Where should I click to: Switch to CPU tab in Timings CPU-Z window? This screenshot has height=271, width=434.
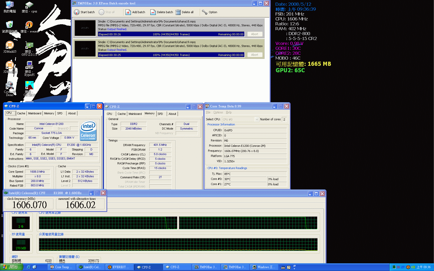click(110, 114)
